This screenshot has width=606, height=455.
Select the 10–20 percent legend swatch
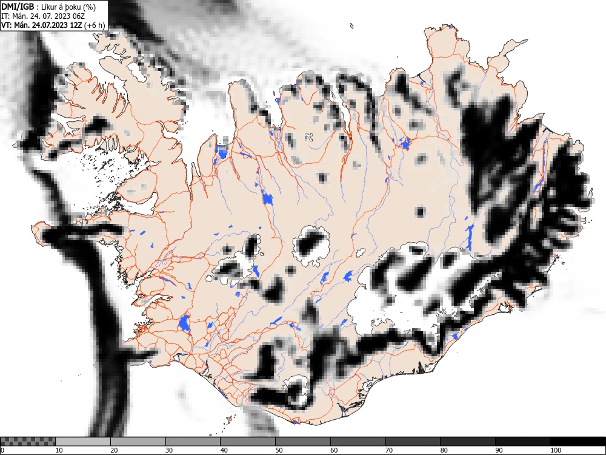(83, 442)
